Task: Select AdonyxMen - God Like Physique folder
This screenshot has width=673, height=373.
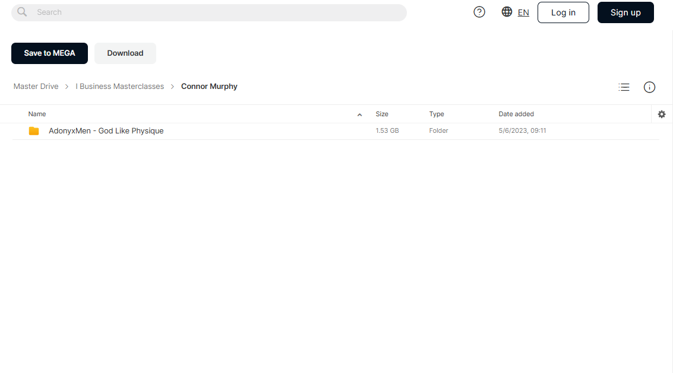Action: (x=106, y=131)
